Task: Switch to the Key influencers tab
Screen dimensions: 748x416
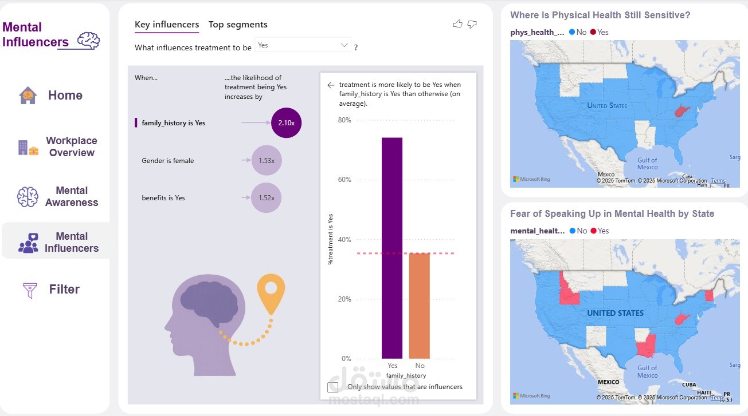Action: pyautogui.click(x=167, y=25)
